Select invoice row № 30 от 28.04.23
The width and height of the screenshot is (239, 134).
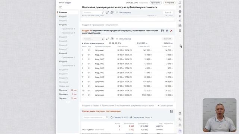(x=127, y=55)
